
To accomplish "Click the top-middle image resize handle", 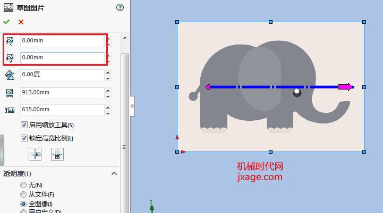I will point(270,22).
